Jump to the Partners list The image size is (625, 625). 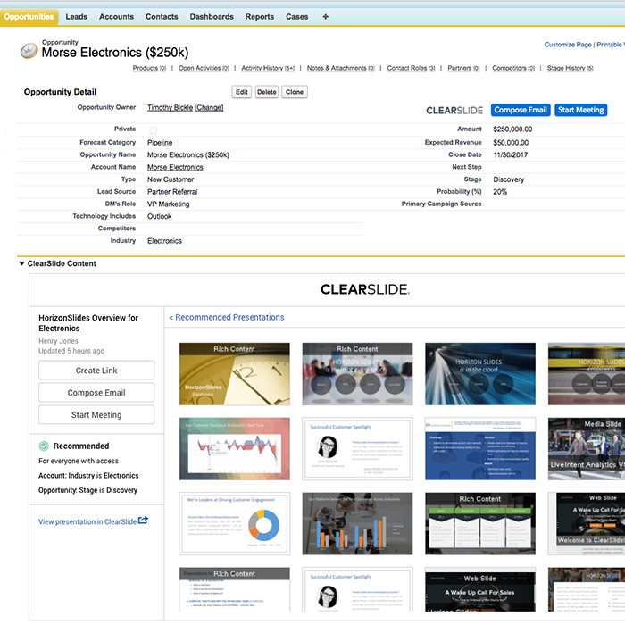[463, 68]
